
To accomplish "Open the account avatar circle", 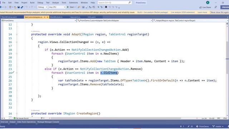I will tap(208, 3).
